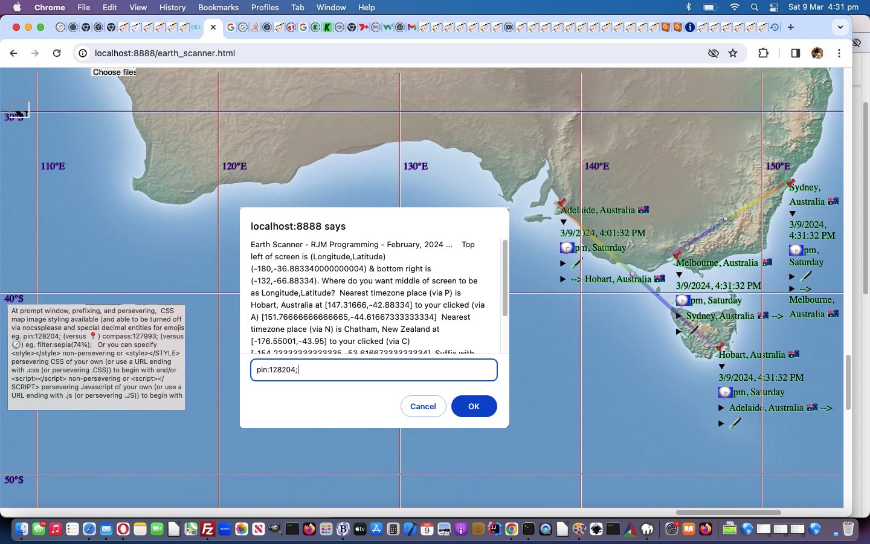This screenshot has height=544, width=870.
Task: Open the tab search dropdown chevron
Action: [x=840, y=27]
